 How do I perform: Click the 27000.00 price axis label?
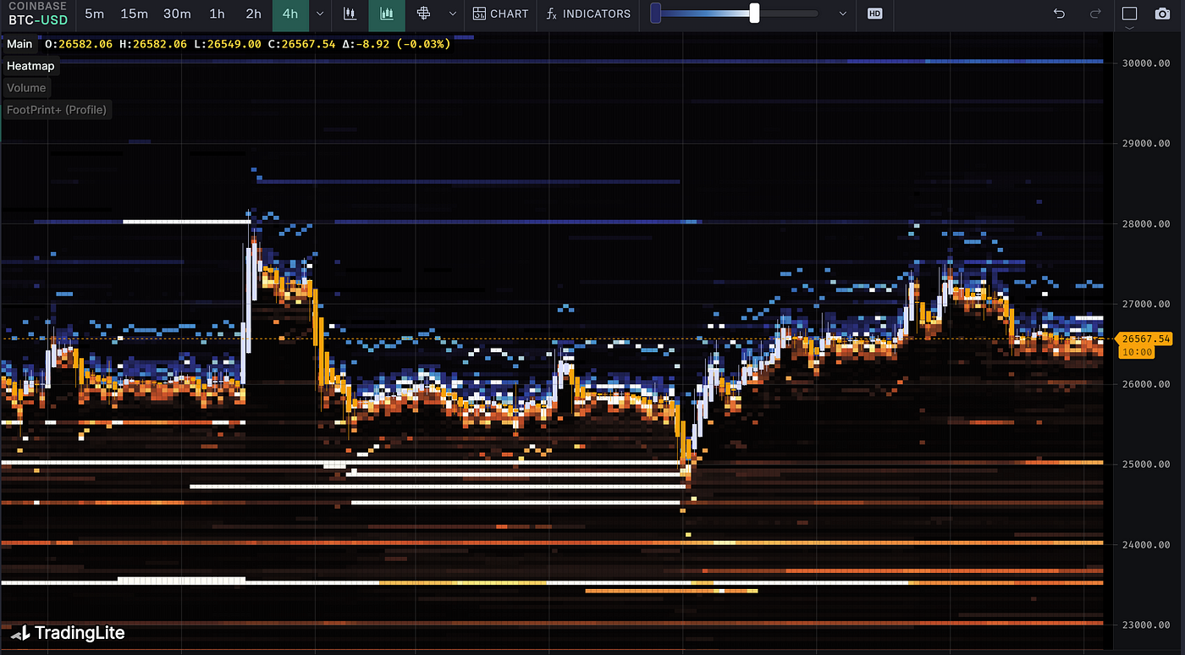click(1146, 304)
